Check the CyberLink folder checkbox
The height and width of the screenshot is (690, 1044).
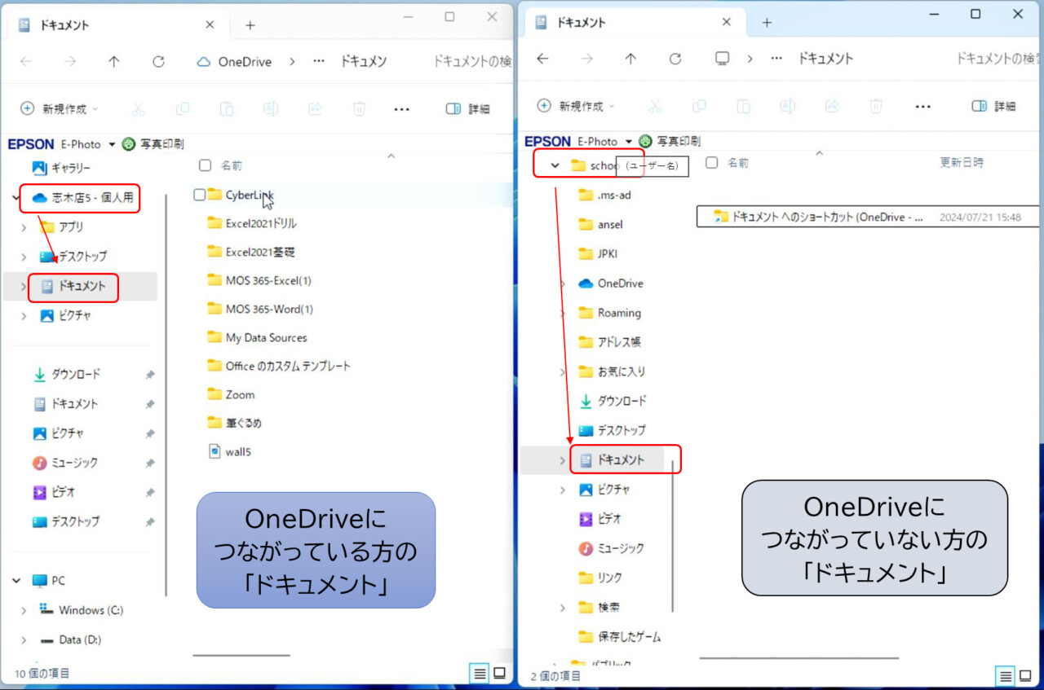[x=200, y=195]
